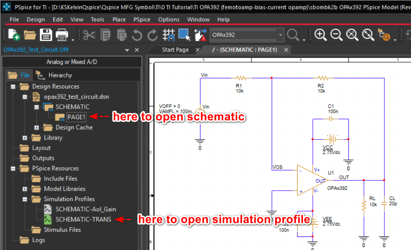Close the SCHEMATIC : PAGE1 tab
Image resolution: width=411 pixels, height=250 pixels.
[286, 50]
